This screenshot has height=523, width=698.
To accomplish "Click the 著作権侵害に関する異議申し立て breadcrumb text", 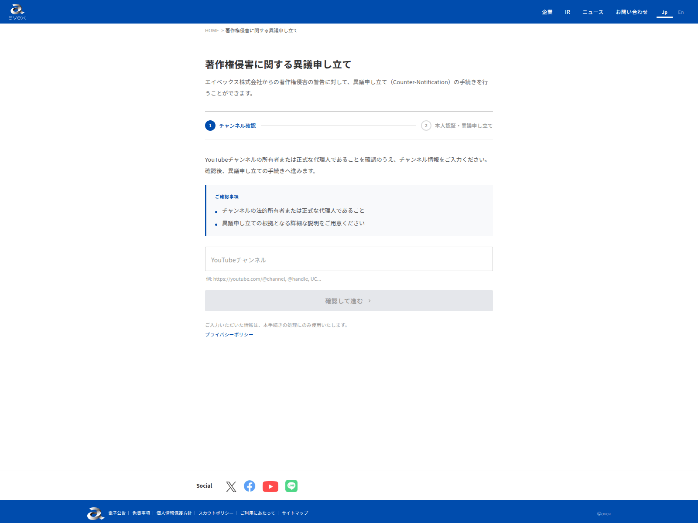I will tap(261, 31).
